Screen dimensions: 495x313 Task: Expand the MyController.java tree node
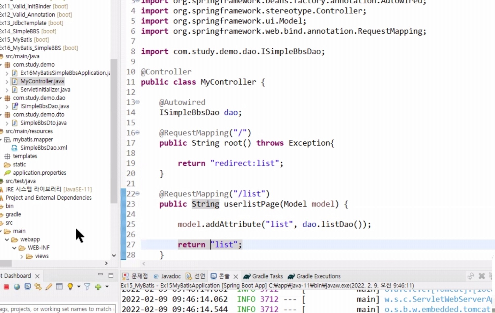[x=7, y=81]
